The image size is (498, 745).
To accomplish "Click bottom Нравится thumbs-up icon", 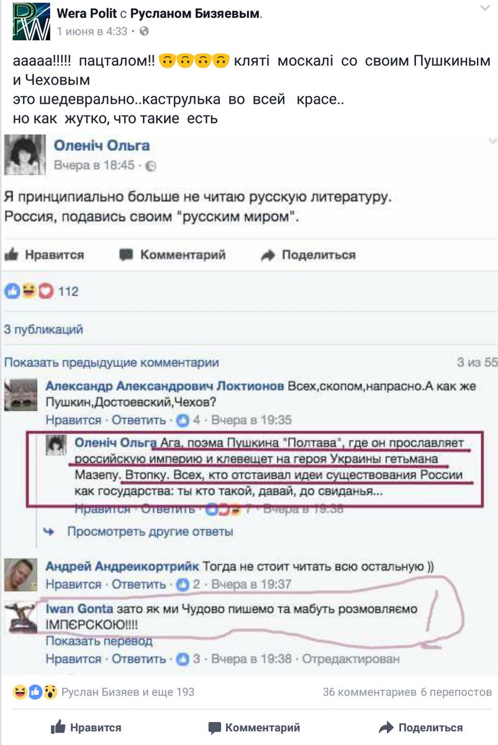I will coord(58,727).
